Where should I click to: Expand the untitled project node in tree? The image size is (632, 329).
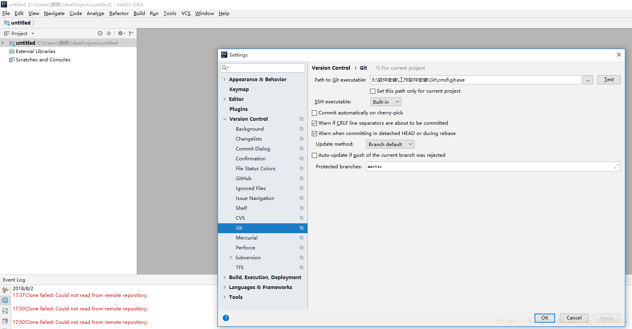tap(3, 43)
